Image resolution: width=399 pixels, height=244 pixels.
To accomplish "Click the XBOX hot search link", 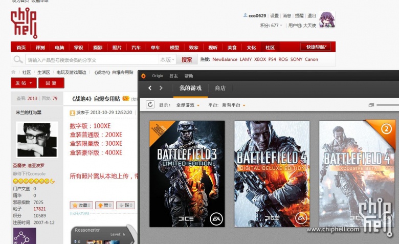I will point(260,59).
